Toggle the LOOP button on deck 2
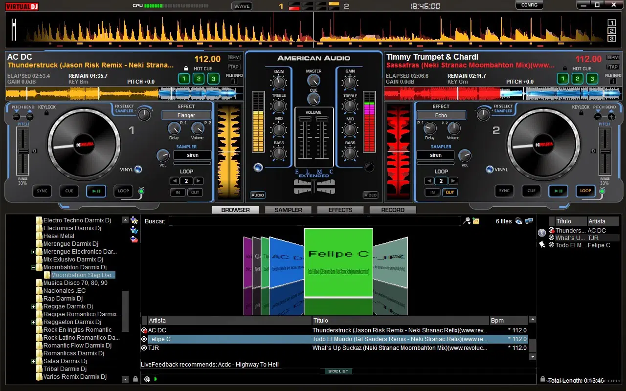Viewport: 626px width, 391px height. 585,191
